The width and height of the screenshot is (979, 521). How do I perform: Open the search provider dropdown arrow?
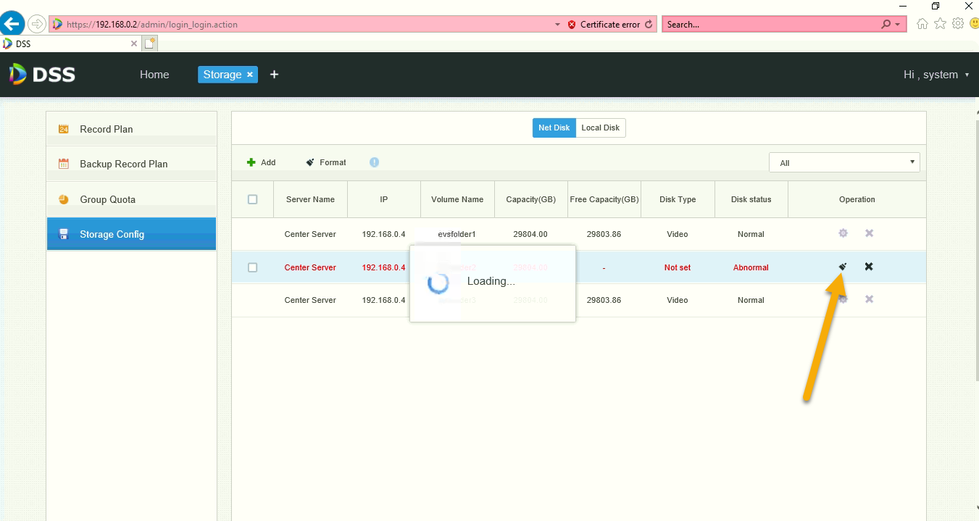[898, 25]
